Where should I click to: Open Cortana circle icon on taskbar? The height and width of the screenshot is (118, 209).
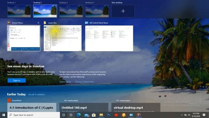tap(64, 115)
